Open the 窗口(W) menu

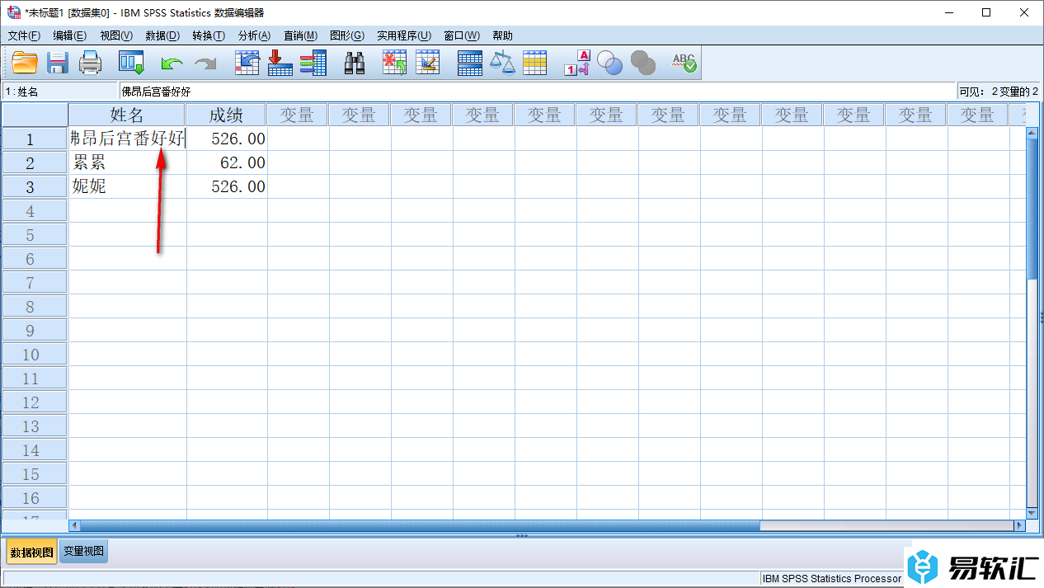click(462, 35)
